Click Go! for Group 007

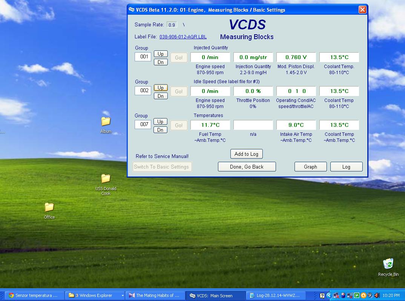click(x=179, y=125)
